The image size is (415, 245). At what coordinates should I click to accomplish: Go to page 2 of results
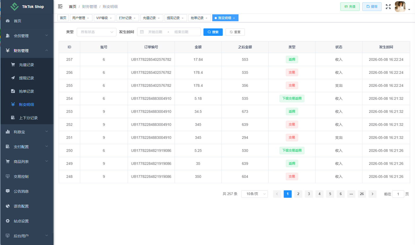298,194
